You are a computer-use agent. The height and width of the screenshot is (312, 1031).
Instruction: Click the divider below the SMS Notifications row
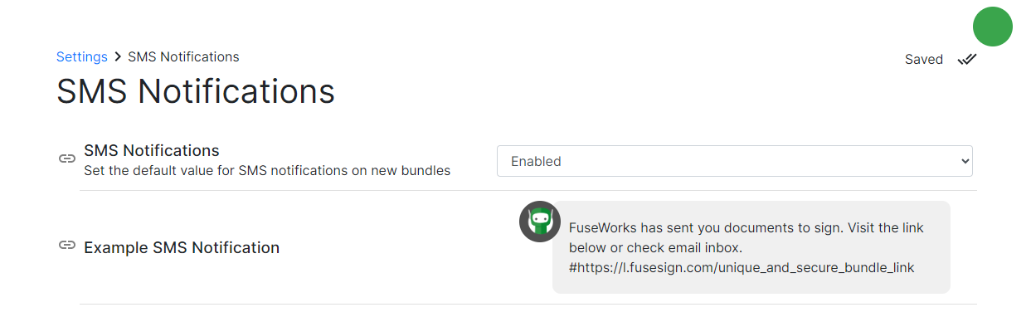(x=528, y=191)
